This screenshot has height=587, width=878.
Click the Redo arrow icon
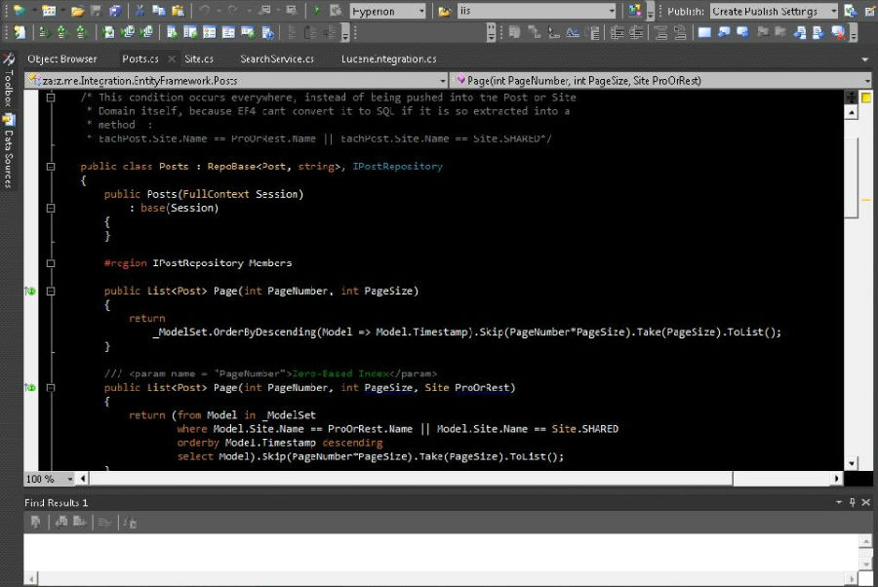coord(232,11)
